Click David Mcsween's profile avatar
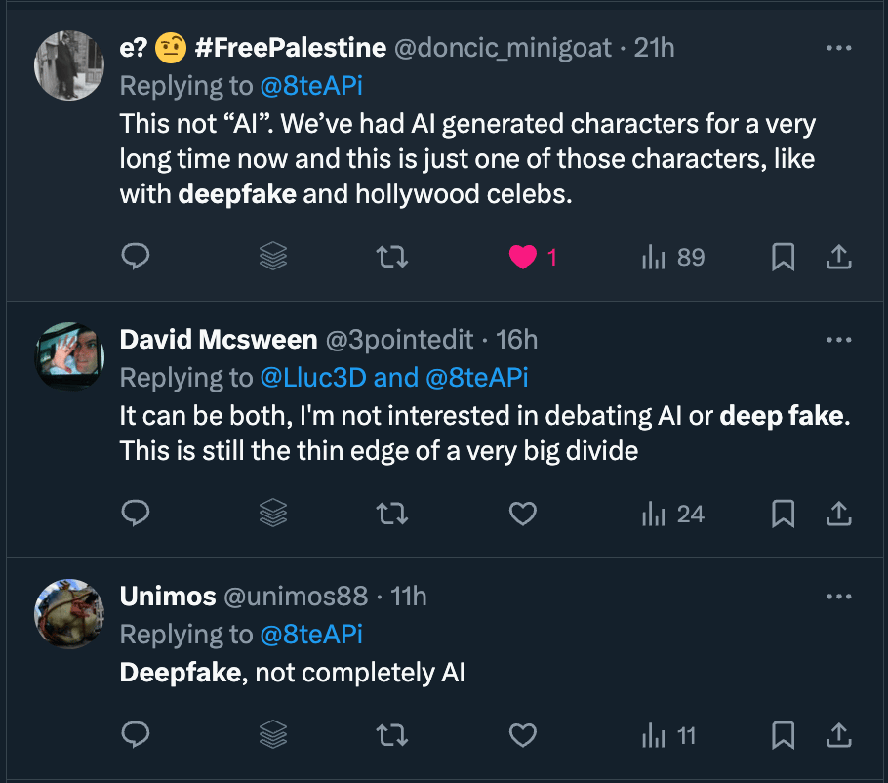888x783 pixels. click(x=69, y=356)
